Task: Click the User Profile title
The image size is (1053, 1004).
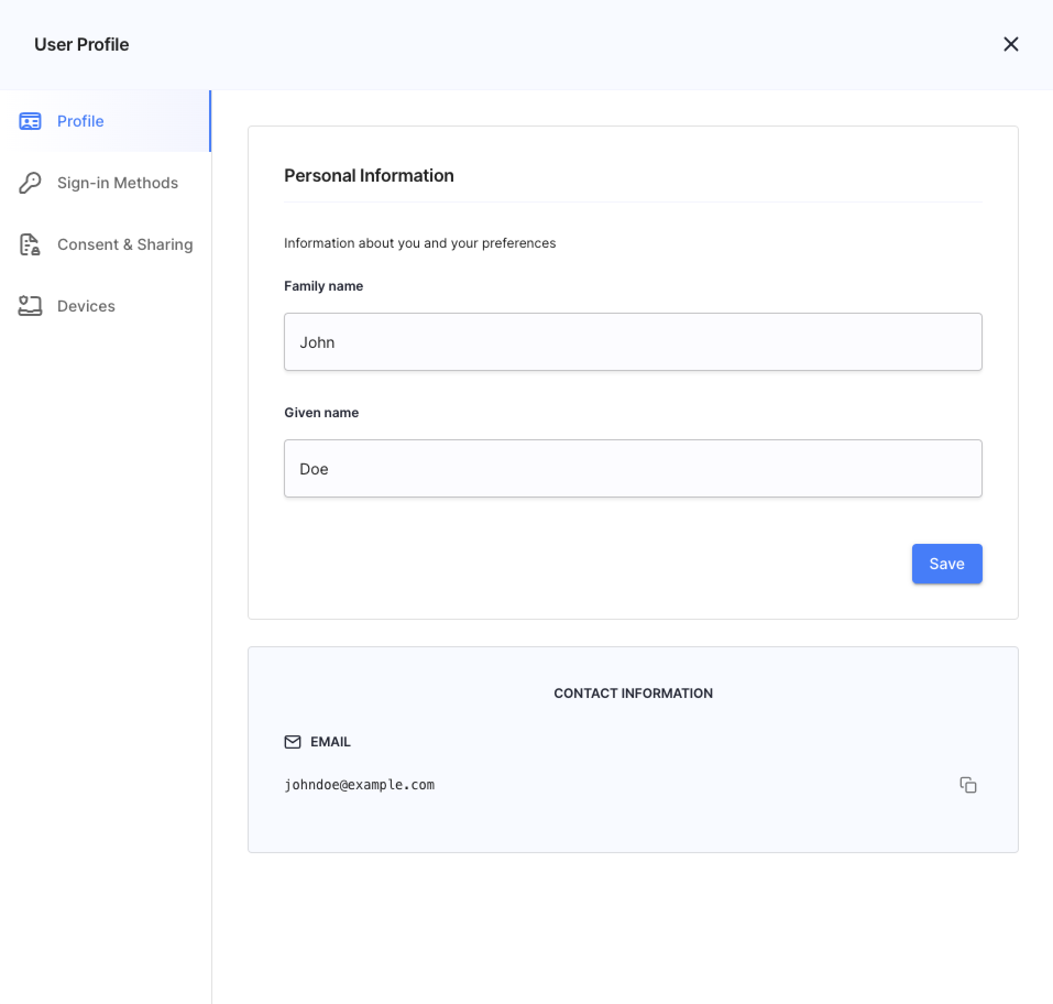Action: [81, 45]
